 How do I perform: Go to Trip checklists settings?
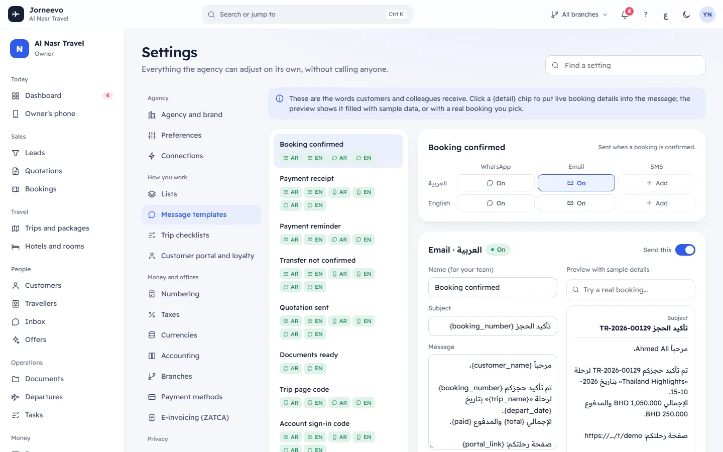click(201, 236)
